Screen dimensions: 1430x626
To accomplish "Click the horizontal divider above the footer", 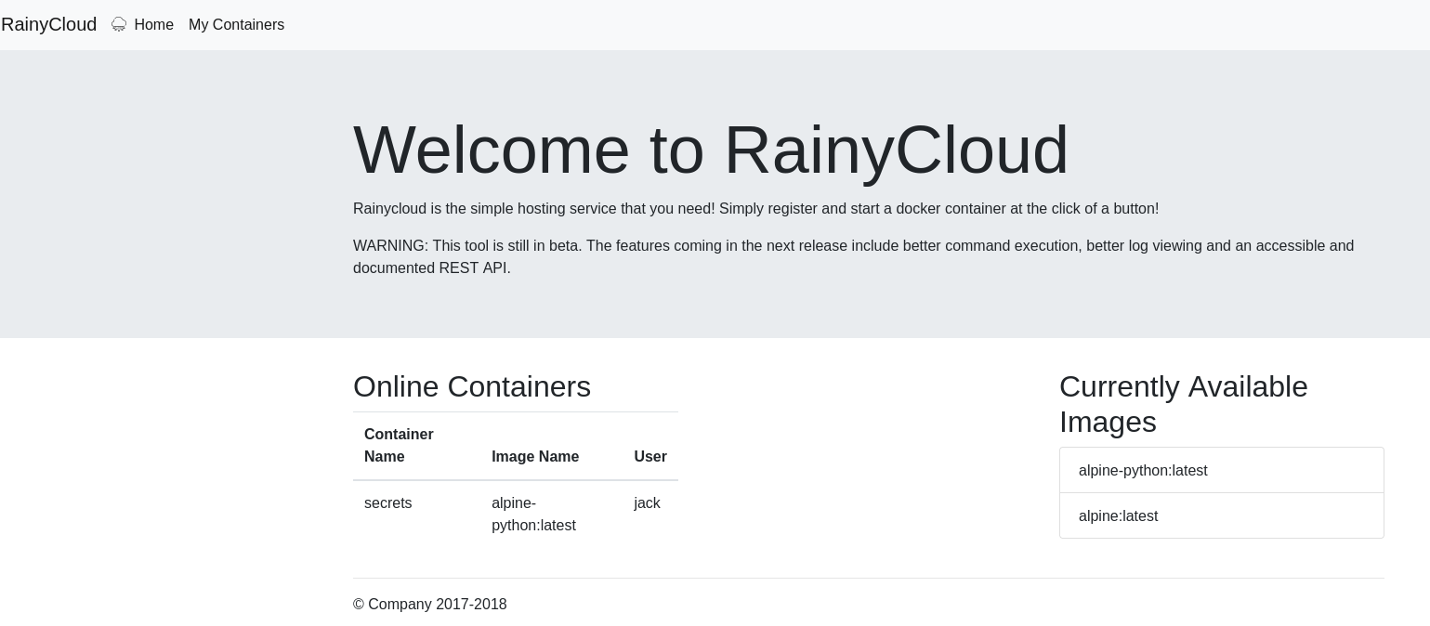I will (x=869, y=578).
